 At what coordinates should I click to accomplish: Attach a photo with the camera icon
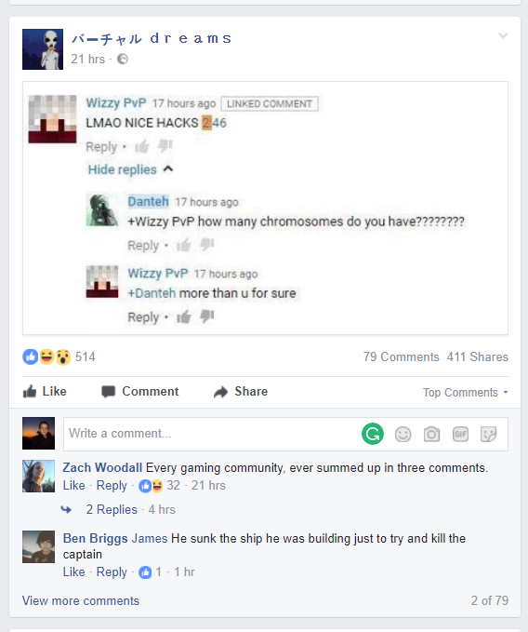pos(431,434)
